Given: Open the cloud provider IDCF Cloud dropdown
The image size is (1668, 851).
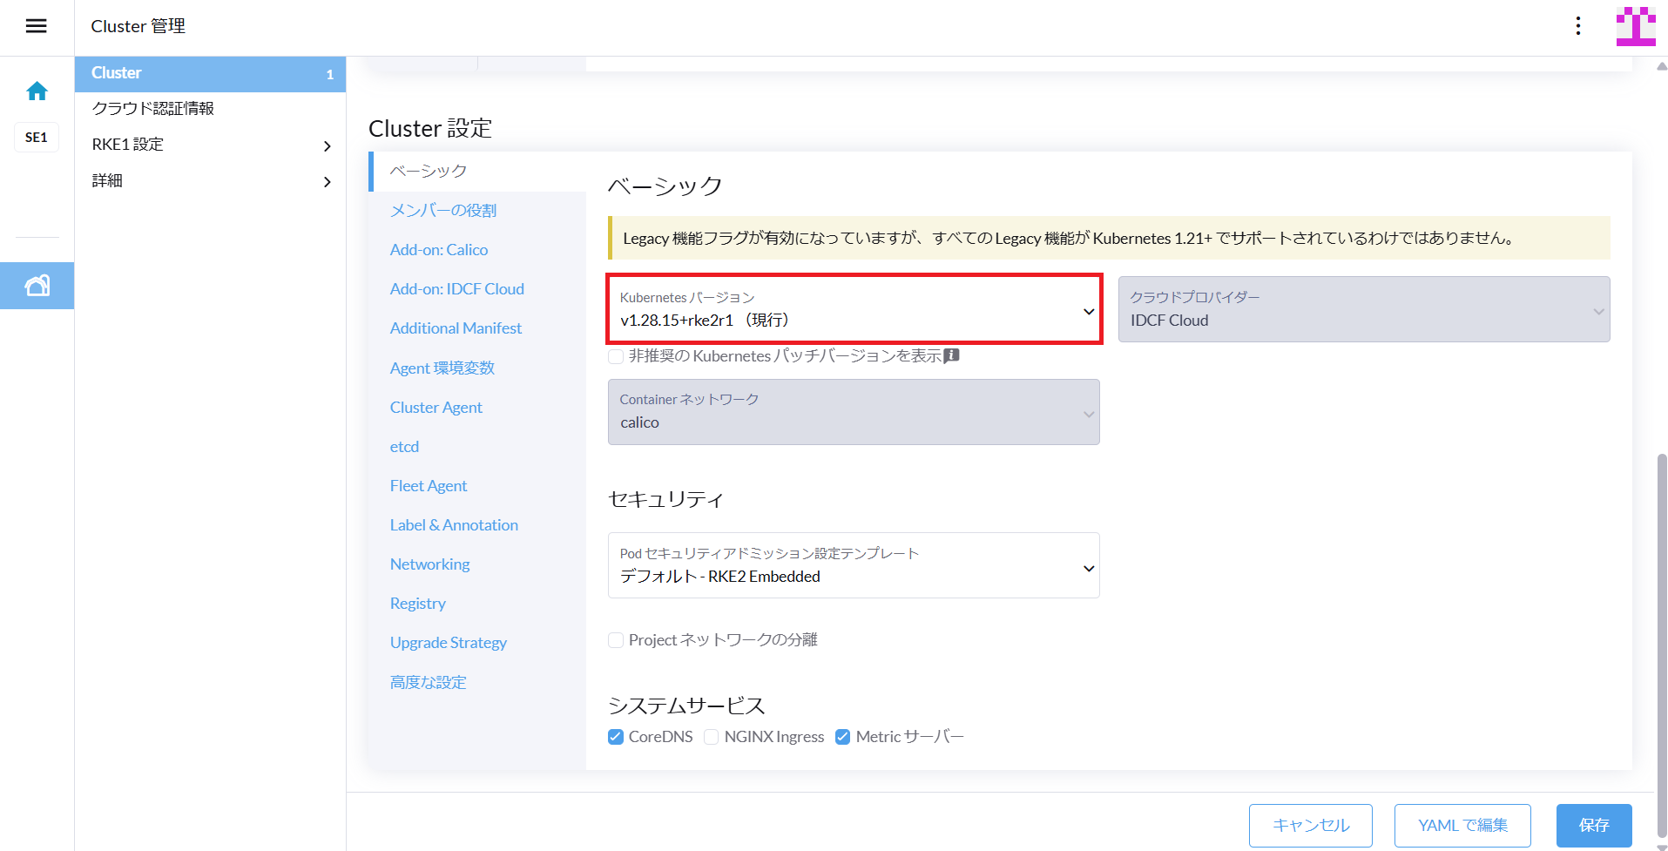Looking at the screenshot, I should 1364,309.
